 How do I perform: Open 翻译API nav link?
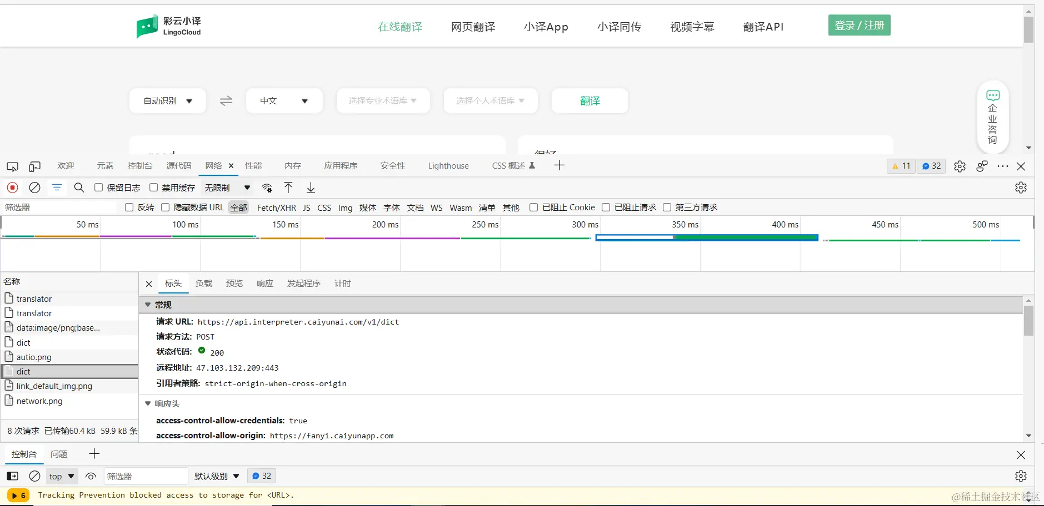click(x=763, y=27)
